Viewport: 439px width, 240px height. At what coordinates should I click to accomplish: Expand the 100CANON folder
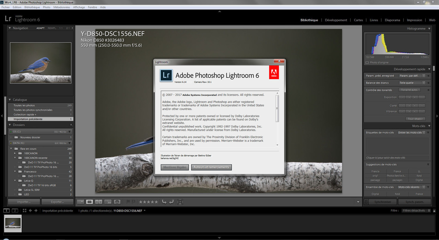click(x=15, y=153)
